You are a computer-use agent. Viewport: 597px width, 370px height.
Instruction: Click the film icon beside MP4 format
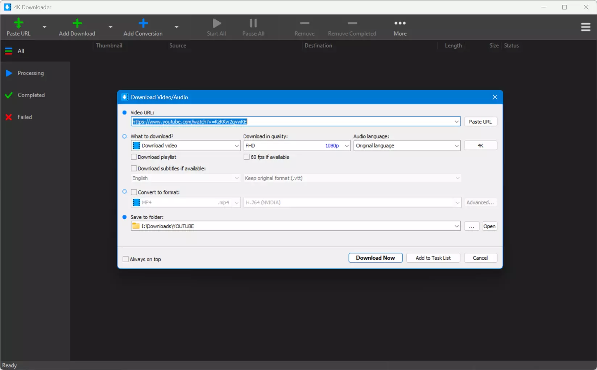(136, 202)
